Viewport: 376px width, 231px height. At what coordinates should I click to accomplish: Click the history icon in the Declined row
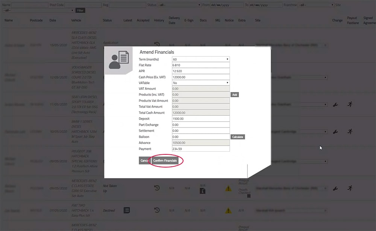(x=157, y=210)
